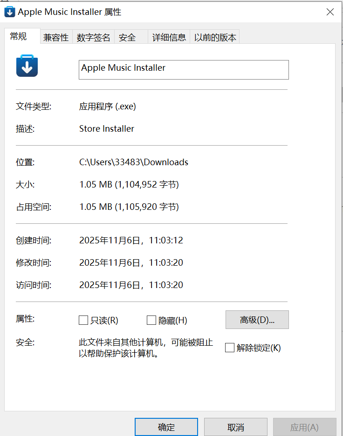Click the Store Installer description text
The width and height of the screenshot is (343, 436).
coord(107,129)
